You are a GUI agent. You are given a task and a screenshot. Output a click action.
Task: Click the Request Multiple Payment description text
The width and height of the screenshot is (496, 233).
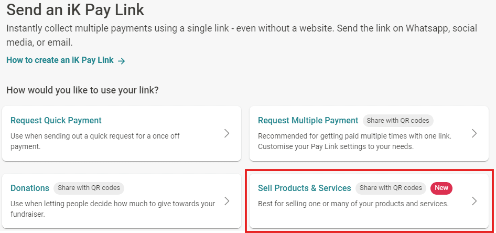[354, 141]
